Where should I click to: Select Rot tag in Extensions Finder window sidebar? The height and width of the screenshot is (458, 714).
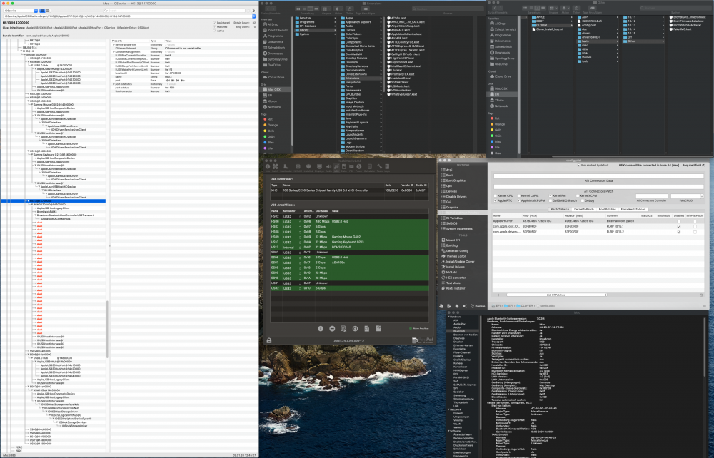click(x=267, y=119)
